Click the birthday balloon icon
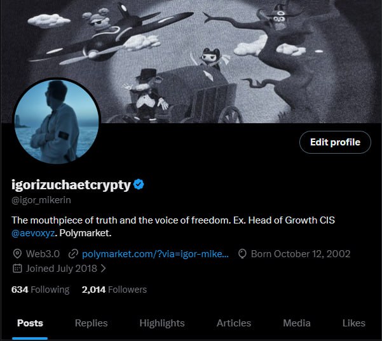This screenshot has height=341, width=382. click(242, 254)
